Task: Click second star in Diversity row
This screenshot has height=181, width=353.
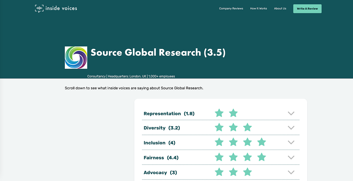Action: point(233,127)
